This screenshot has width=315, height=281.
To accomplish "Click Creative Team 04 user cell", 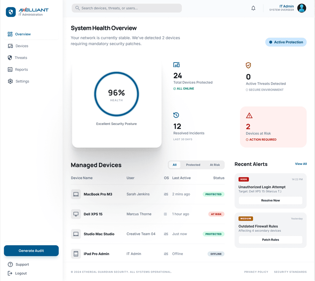I will [x=141, y=234].
